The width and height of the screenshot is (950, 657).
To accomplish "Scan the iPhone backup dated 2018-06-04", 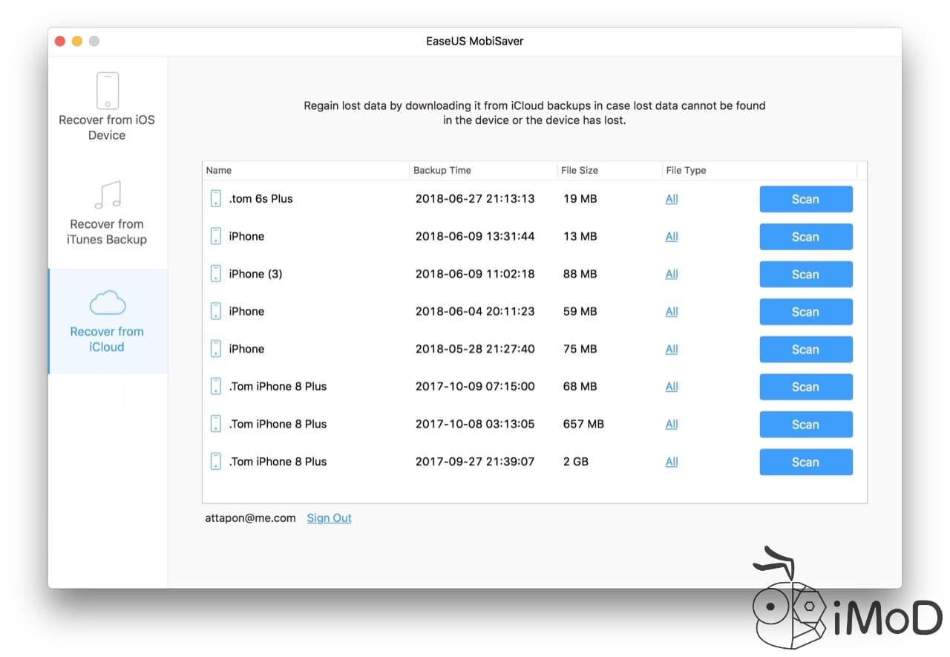I will tap(806, 311).
